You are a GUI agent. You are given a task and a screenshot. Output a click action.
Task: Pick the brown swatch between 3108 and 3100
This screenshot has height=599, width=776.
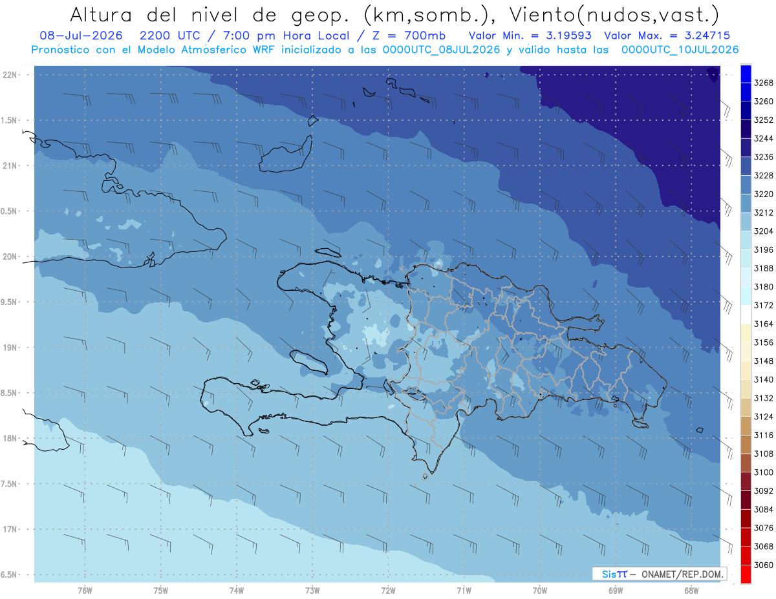pos(746,463)
